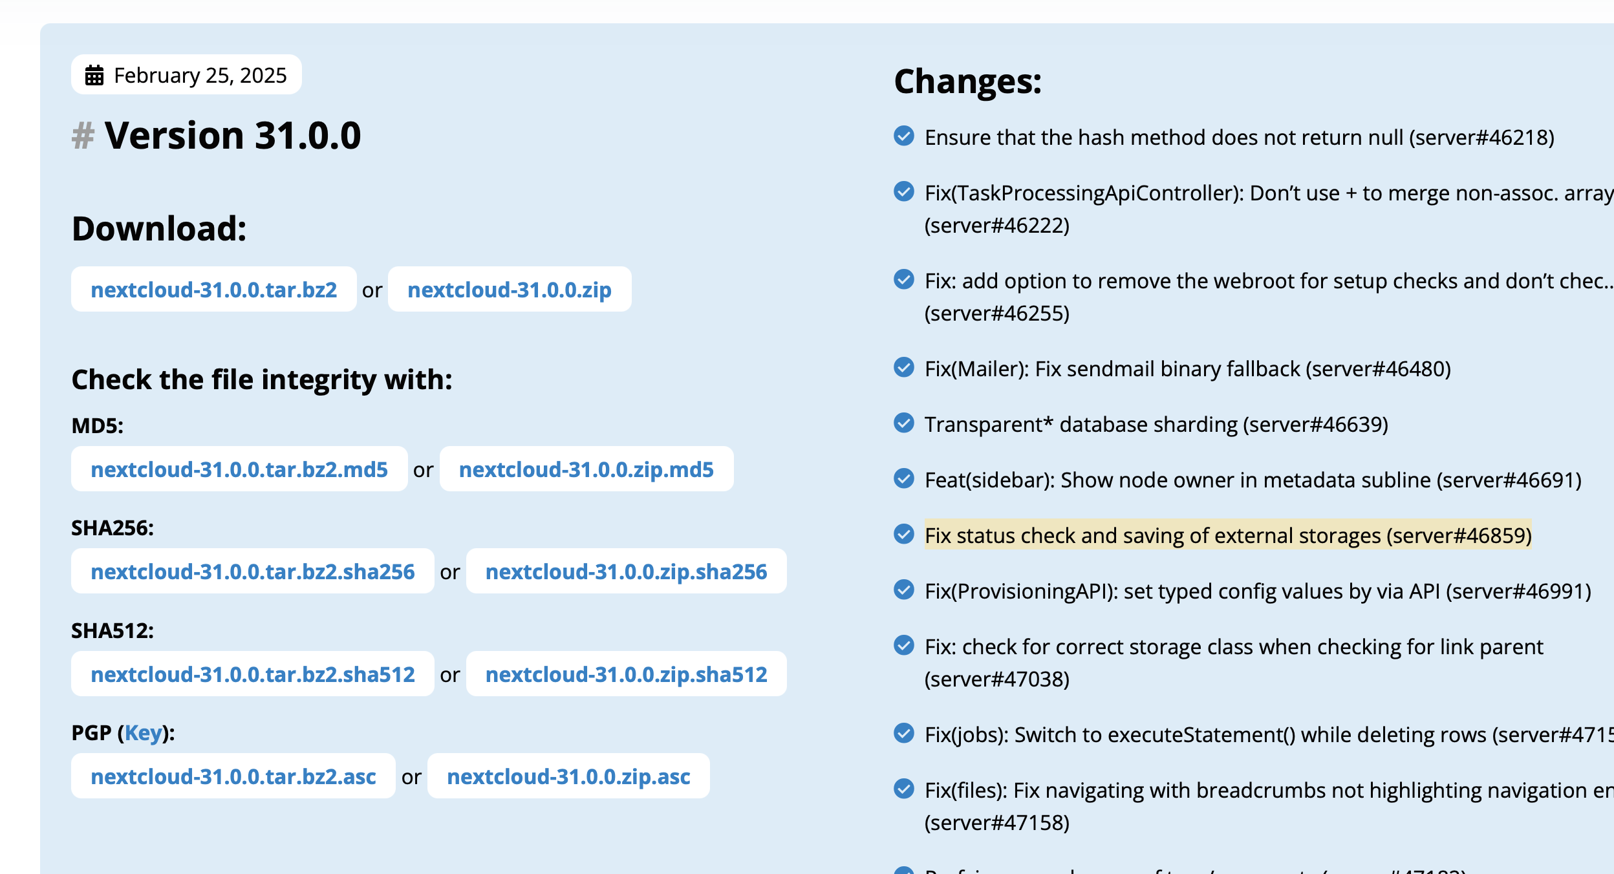Download nextcloud-31.0.0.zip
The height and width of the screenshot is (874, 1614).
point(509,290)
